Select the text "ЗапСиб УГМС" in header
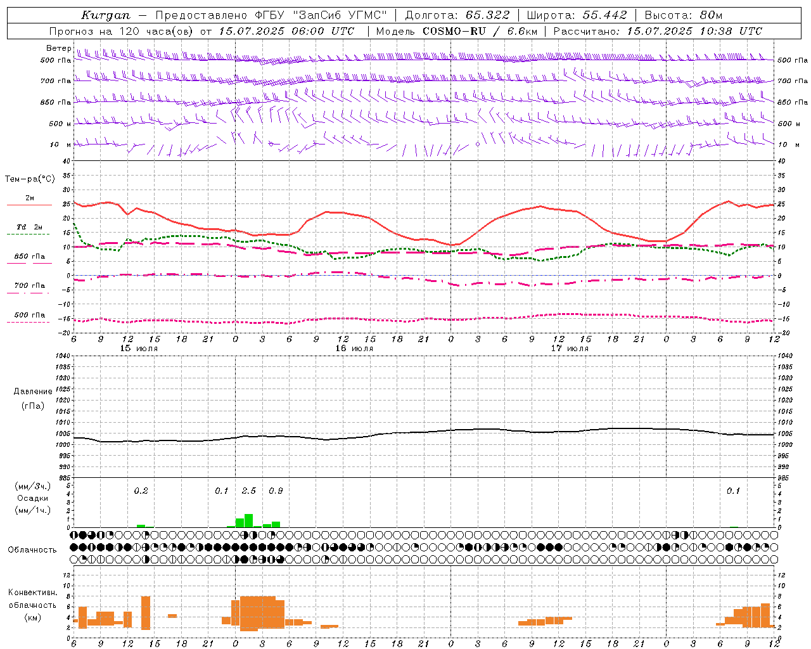Viewport: 811px width, 649px height. tap(341, 15)
